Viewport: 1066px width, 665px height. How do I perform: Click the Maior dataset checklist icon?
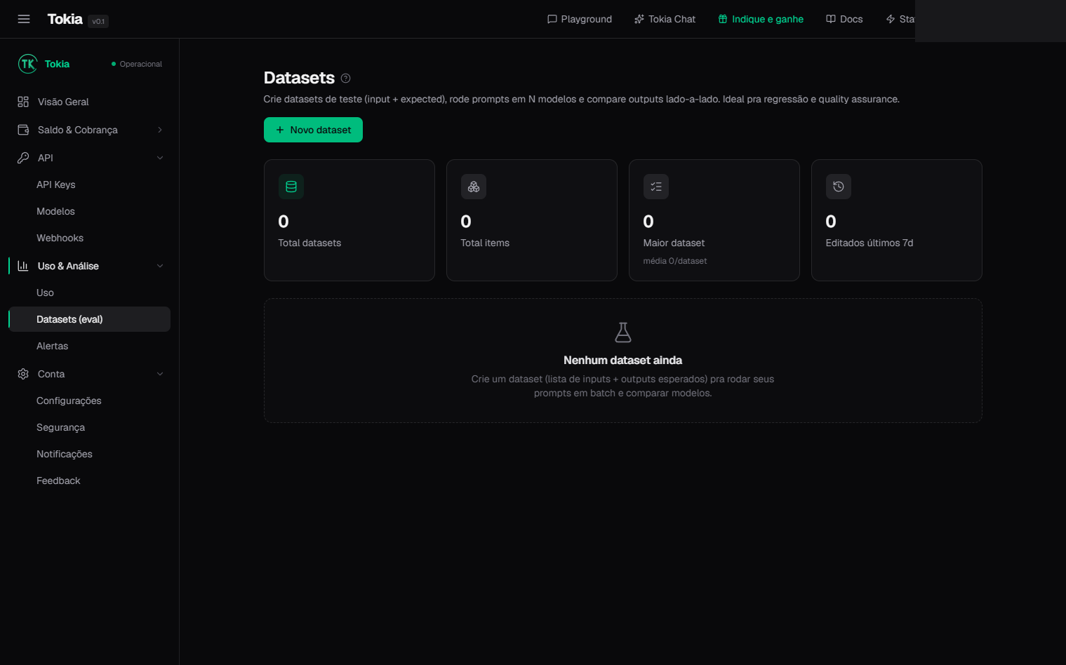click(x=656, y=187)
